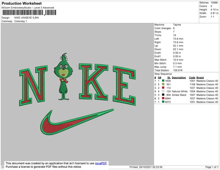Click black swatch for Amber Black
The image size is (220, 170).
pyautogui.click(x=163, y=95)
